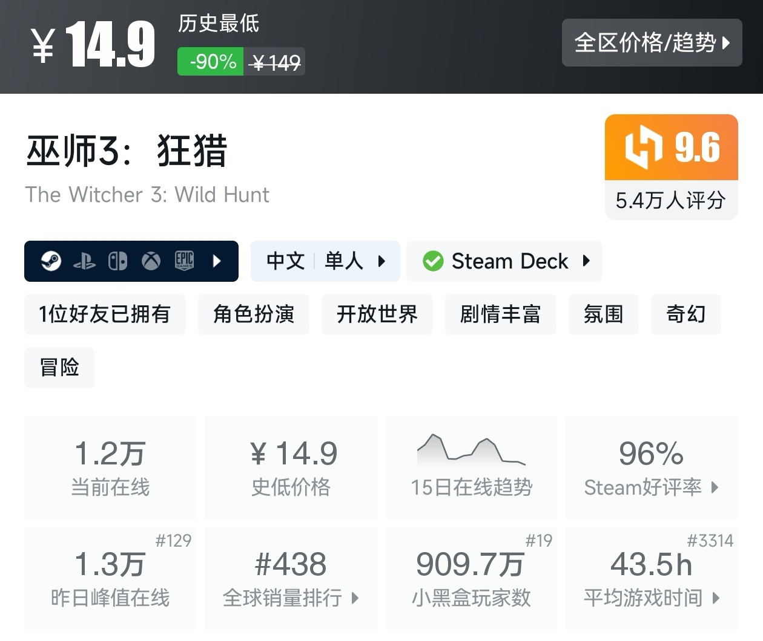Select the Steam platform icon

[51, 261]
